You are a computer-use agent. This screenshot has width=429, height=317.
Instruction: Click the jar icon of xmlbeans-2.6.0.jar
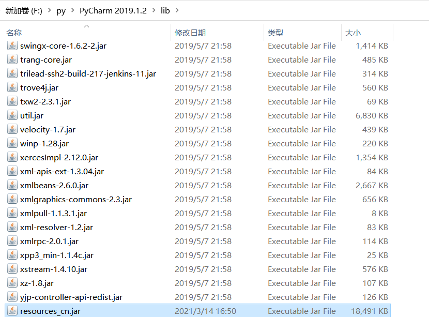click(x=12, y=185)
